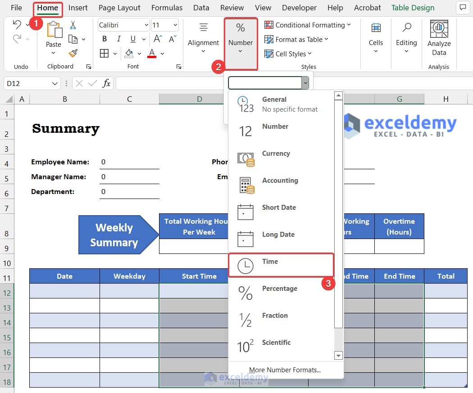Open the Developer menu tab

coord(299,8)
